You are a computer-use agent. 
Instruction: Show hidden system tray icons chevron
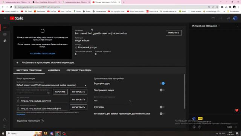click(217, 133)
